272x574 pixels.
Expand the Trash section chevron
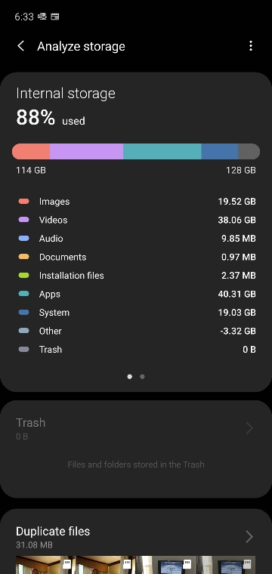click(249, 428)
